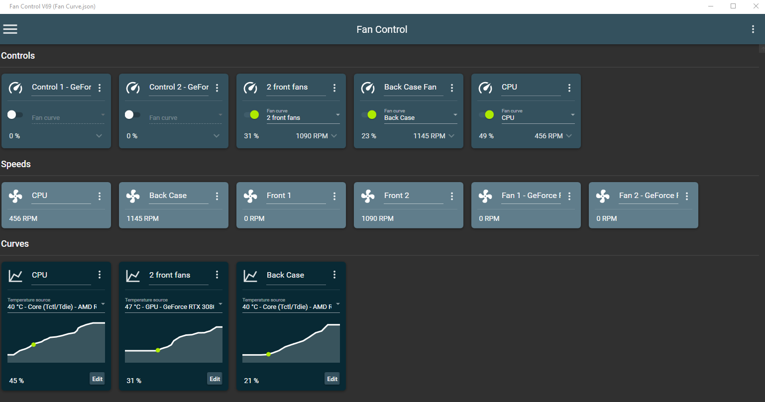Open three-dot menu of 2 front fans curve
This screenshot has height=402, width=765.
point(217,275)
